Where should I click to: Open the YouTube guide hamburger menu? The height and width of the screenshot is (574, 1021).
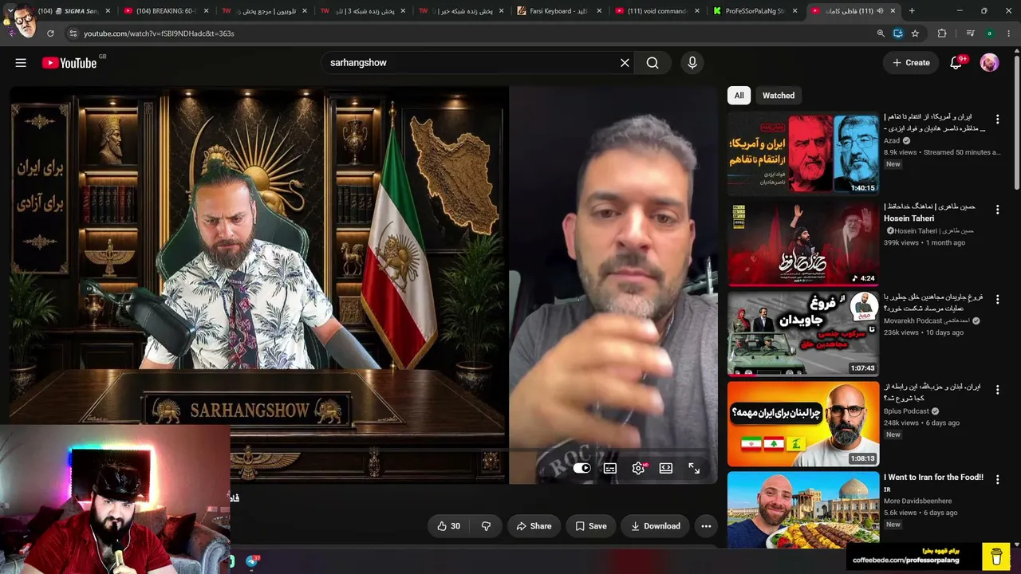point(21,63)
